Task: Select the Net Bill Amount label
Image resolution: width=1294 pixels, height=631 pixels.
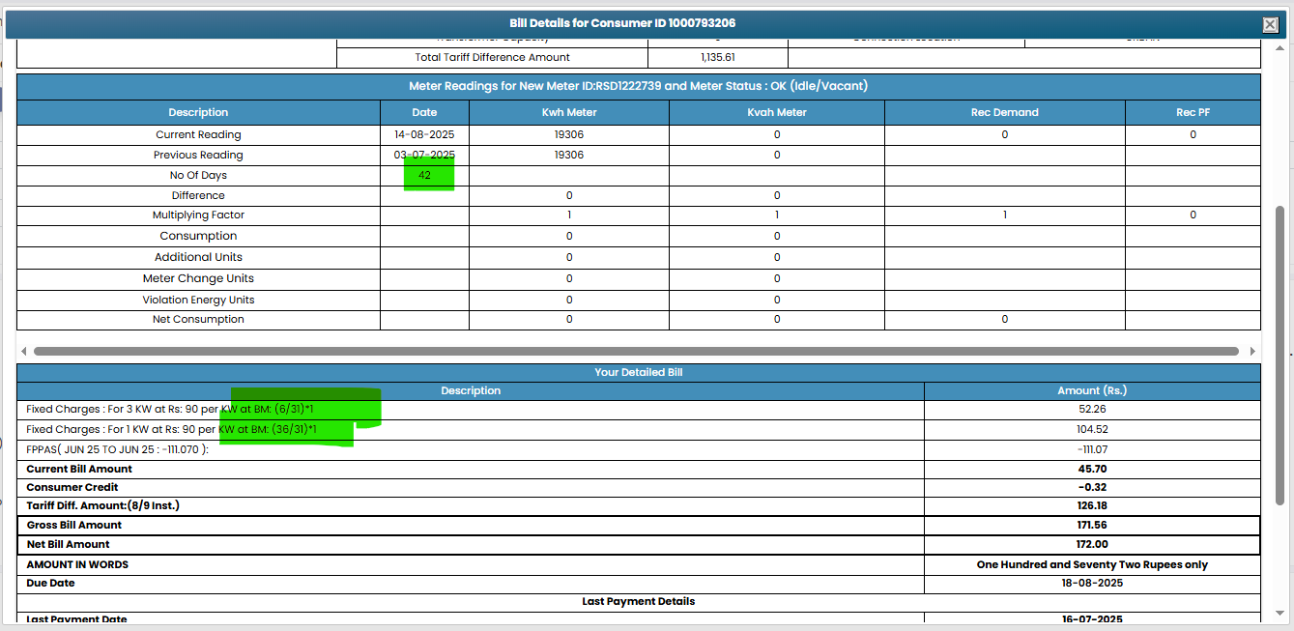Action: click(x=69, y=544)
